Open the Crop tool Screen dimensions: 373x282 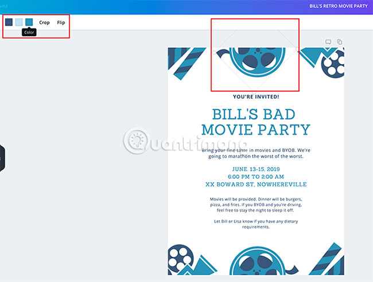45,22
